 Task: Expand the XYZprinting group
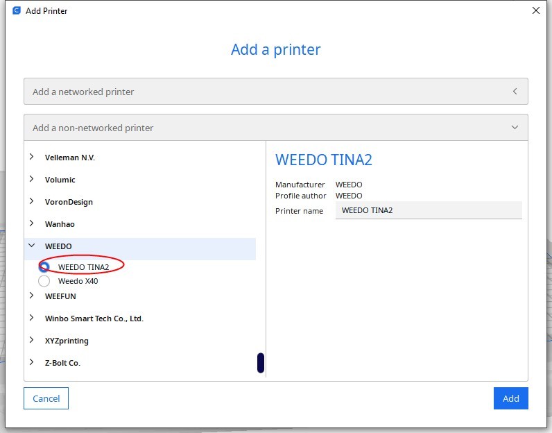tap(32, 341)
